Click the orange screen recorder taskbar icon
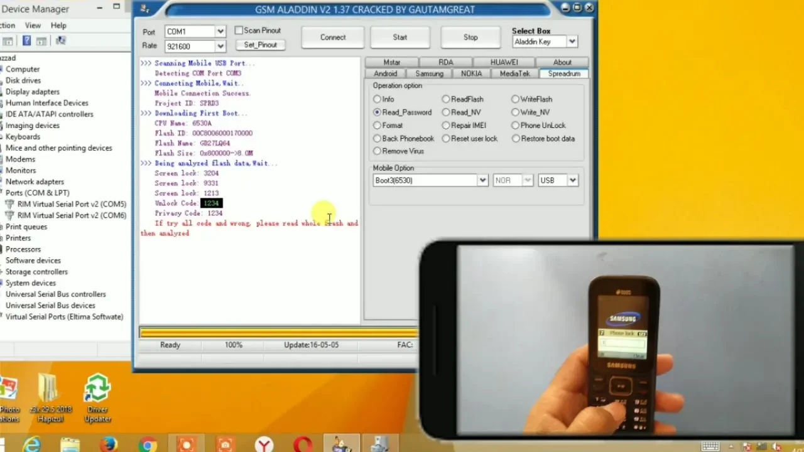Viewport: 804px width, 452px height. [187, 445]
